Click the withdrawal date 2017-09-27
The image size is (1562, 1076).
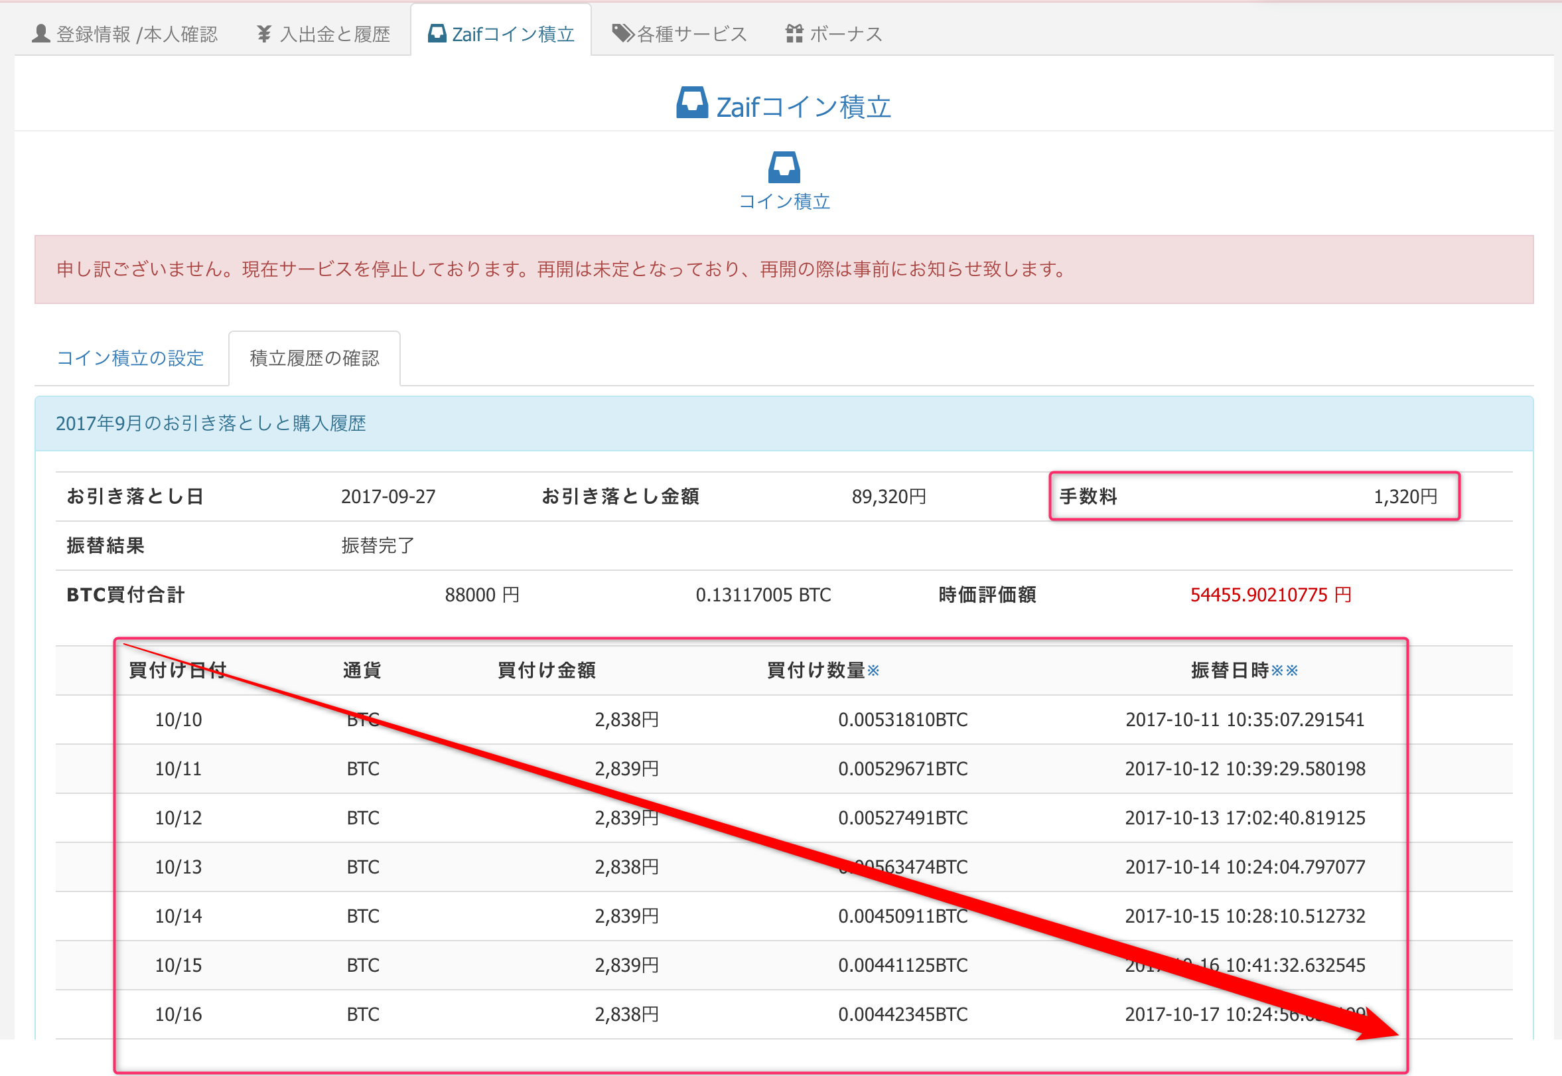tap(388, 497)
